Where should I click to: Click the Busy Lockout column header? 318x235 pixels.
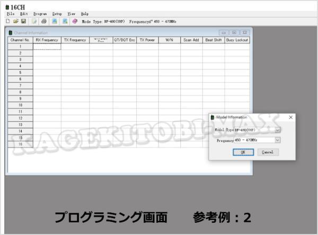237,40
